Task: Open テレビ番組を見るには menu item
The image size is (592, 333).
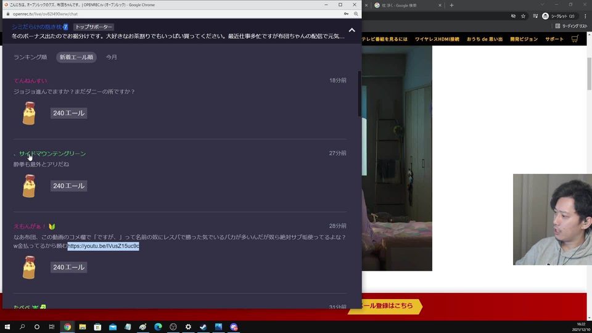Action: click(385, 39)
